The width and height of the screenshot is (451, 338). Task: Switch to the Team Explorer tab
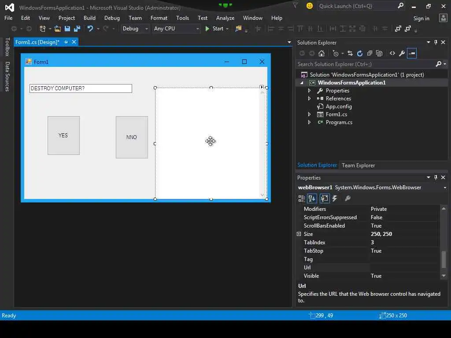tap(358, 165)
